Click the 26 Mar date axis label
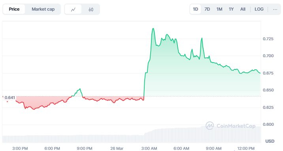Screen dimensions: 283x151 [117, 149]
